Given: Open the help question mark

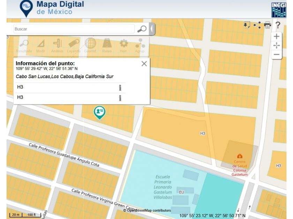Looking at the screenshot, I should (278, 25).
